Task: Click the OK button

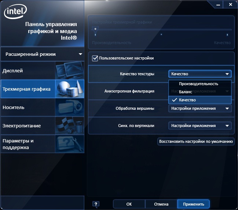Action: (x=129, y=204)
